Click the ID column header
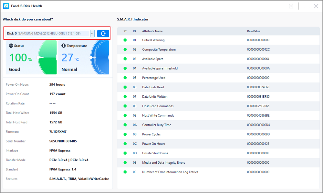The image size is (323, 193). tap(134, 31)
